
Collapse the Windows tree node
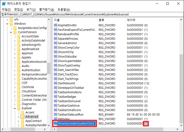7,24
